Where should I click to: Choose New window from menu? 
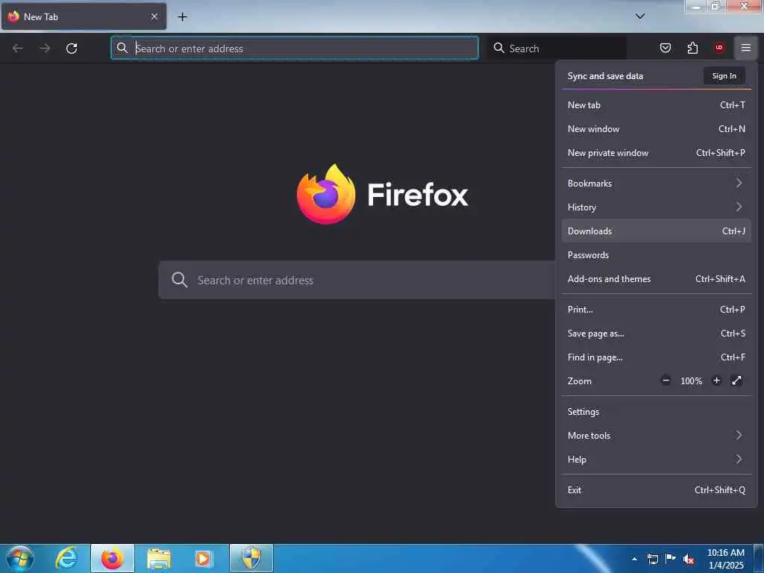coord(657,128)
